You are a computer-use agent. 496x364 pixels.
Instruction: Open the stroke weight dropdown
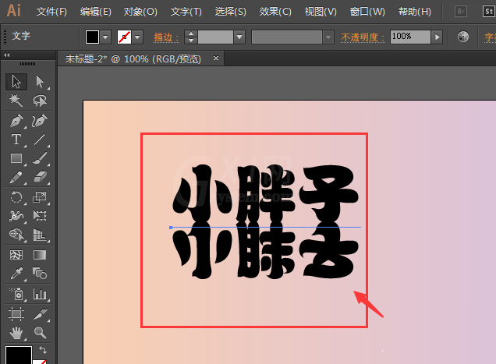(239, 37)
